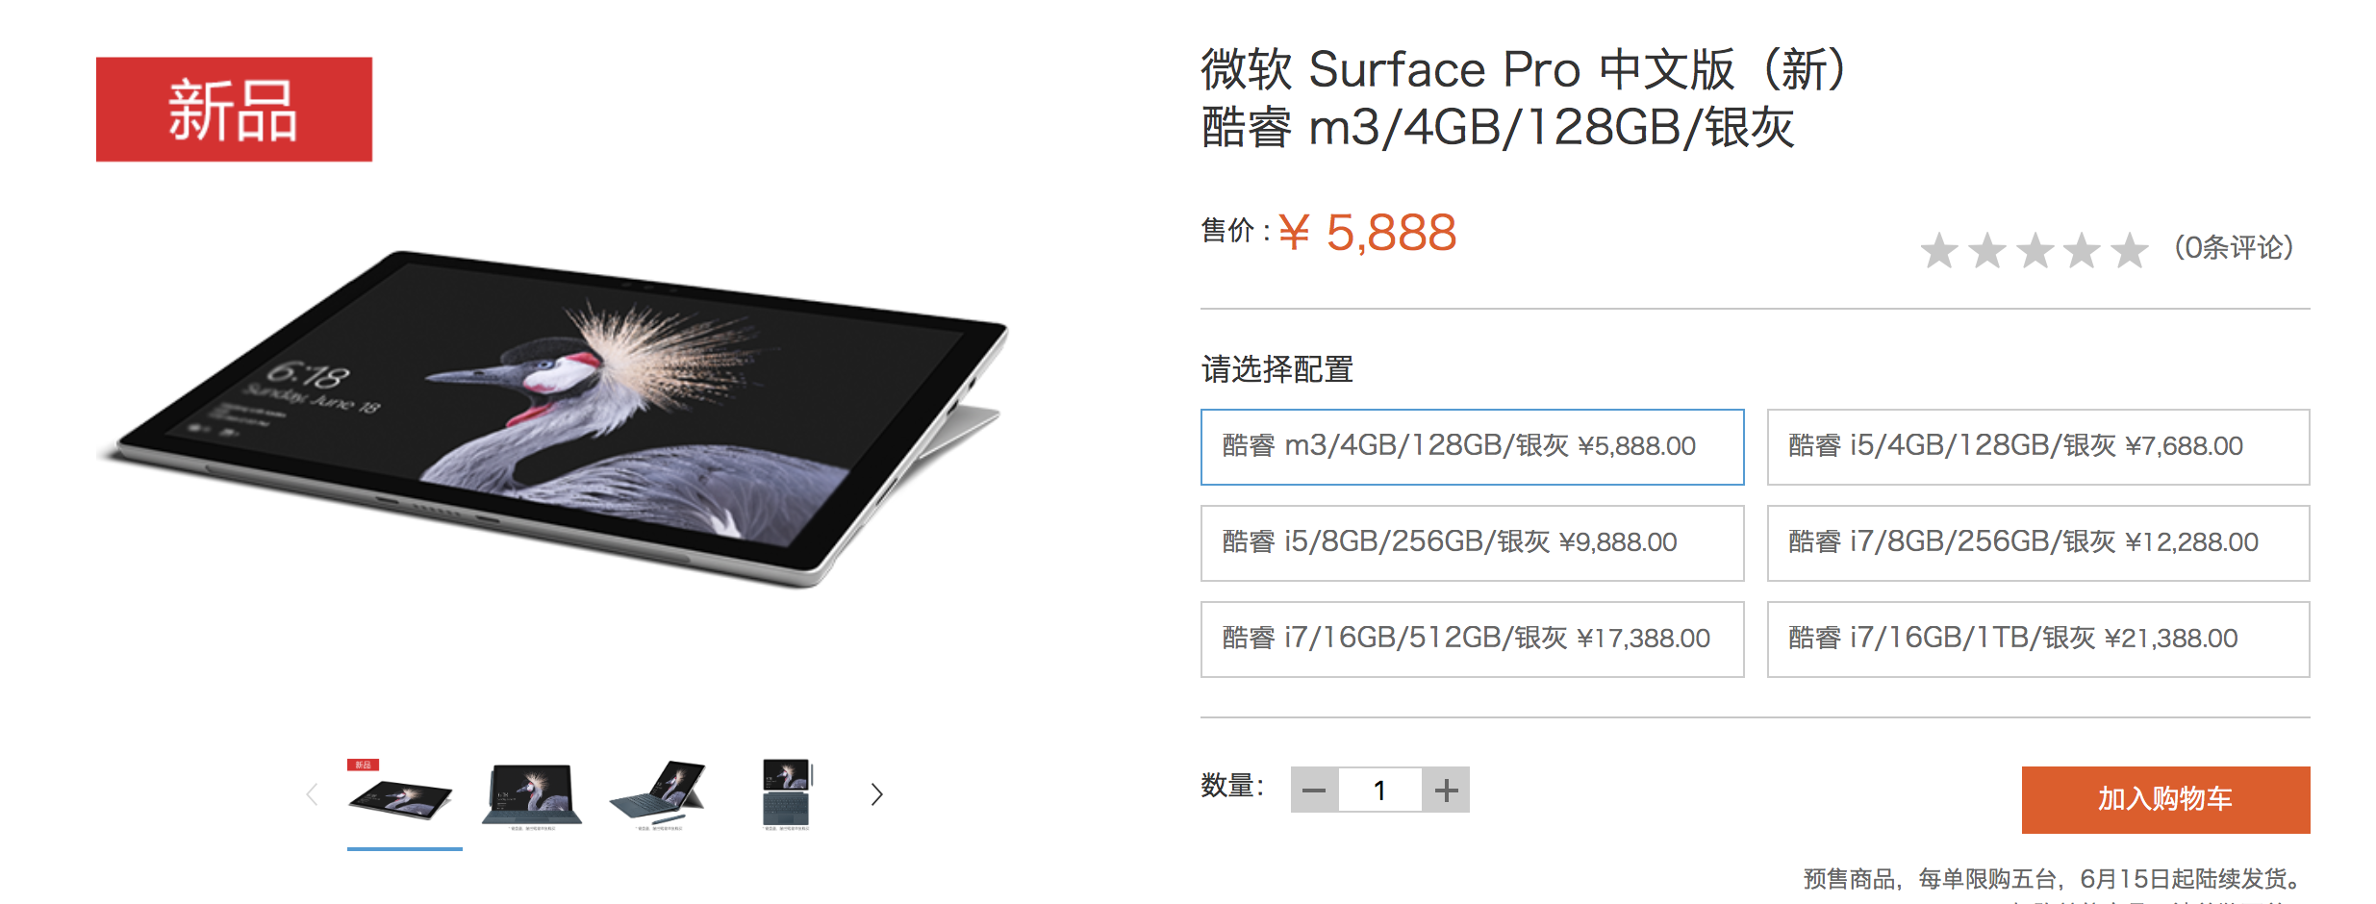This screenshot has height=904, width=2376.
Task: Choose the i5/8GB/256GB ¥9,888 configuration
Action: [x=1472, y=543]
